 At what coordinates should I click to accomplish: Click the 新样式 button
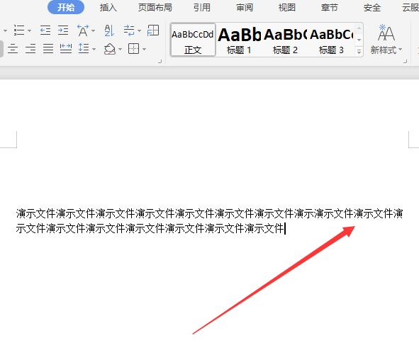pos(386,40)
